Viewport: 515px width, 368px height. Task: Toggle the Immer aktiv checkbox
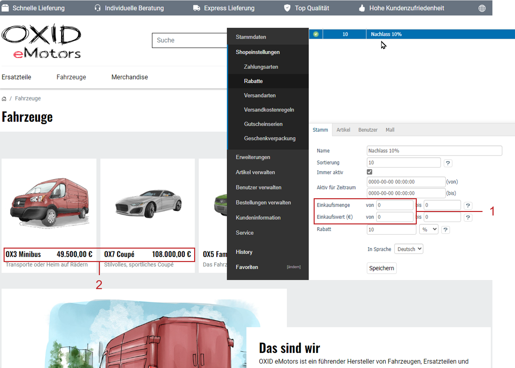pos(370,172)
